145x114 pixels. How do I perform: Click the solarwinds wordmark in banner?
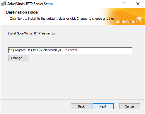tap(127, 22)
